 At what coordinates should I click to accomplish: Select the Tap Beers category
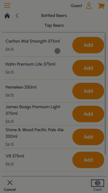[54, 25]
